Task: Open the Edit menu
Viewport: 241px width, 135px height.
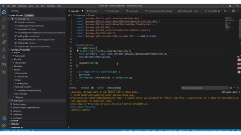Action: coord(14,6)
